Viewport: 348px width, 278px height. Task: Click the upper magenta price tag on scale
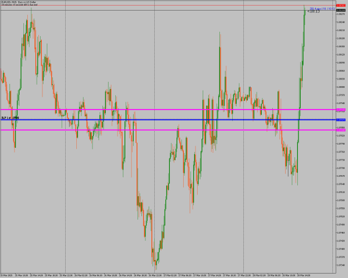[341, 110]
